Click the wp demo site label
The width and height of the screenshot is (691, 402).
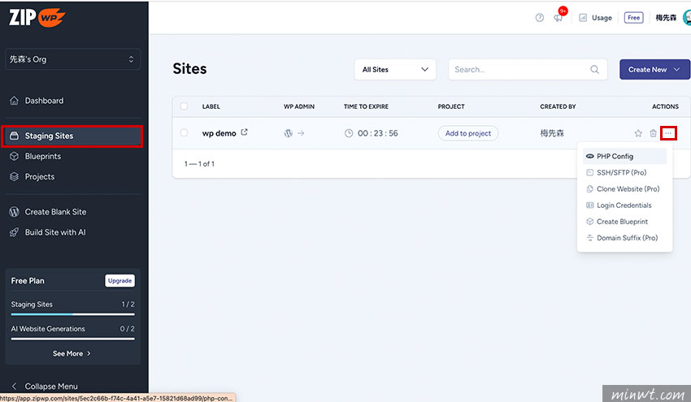click(219, 133)
